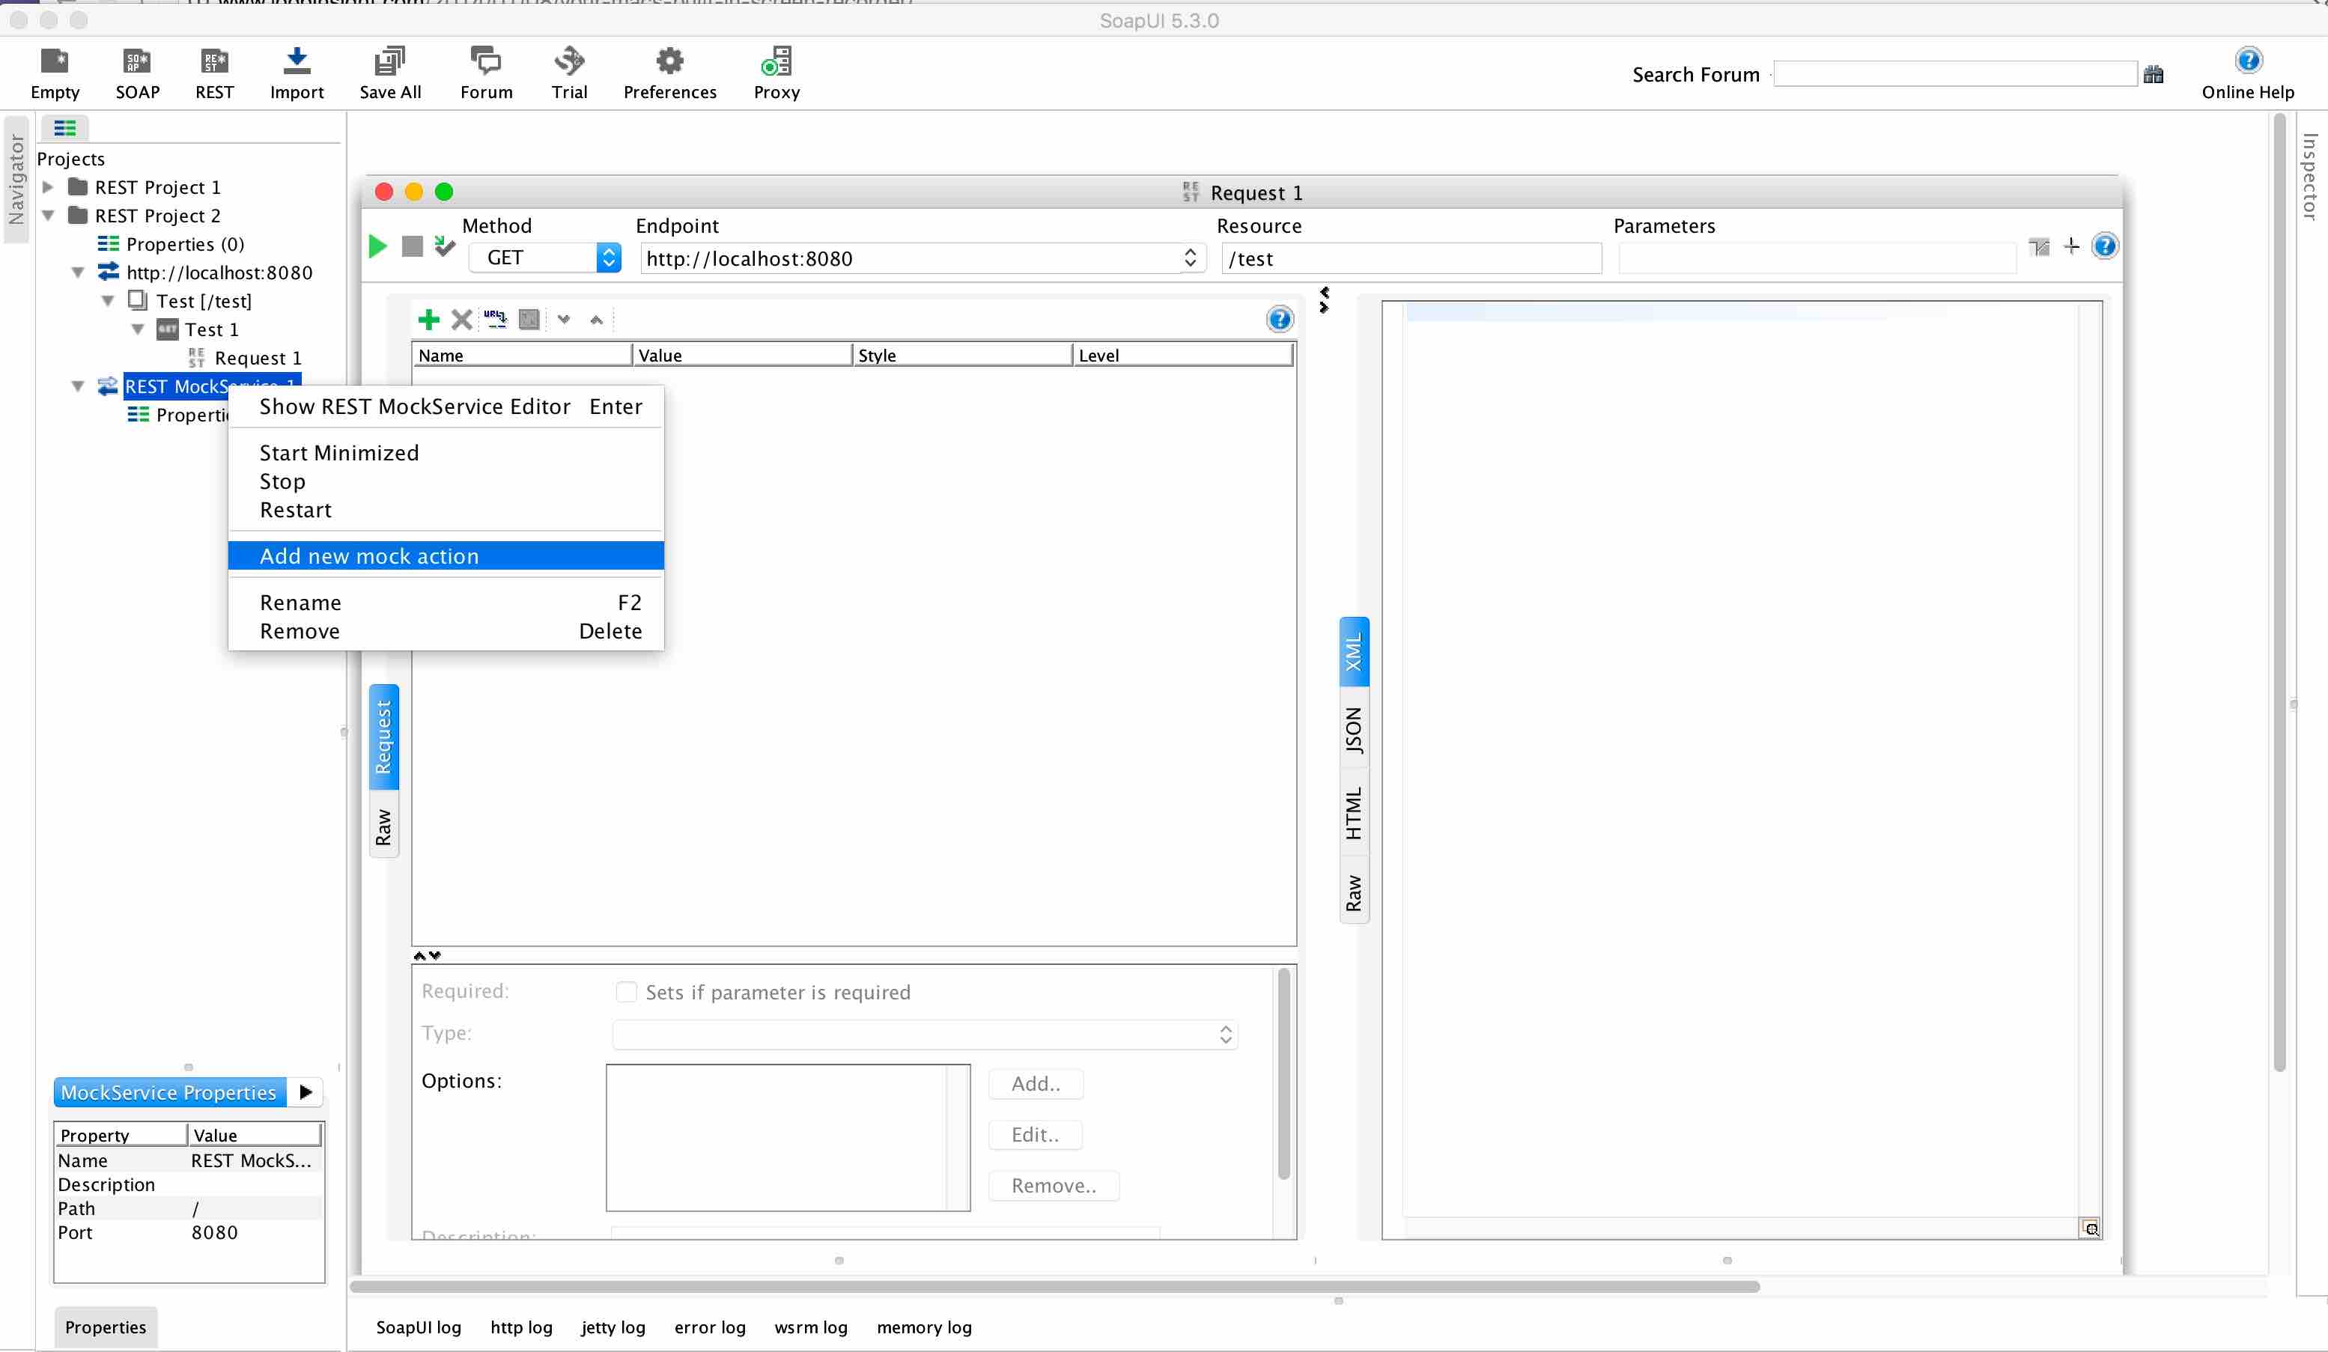This screenshot has height=1352, width=2328.
Task: Toggle navigator list view icon
Action: [x=64, y=127]
